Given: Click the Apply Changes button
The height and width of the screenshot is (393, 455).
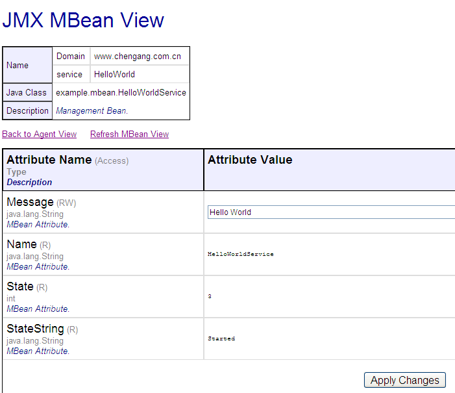Looking at the screenshot, I should [x=405, y=380].
